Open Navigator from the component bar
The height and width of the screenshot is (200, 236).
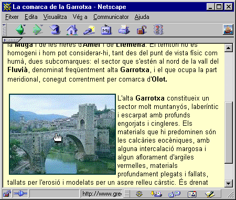click(139, 194)
